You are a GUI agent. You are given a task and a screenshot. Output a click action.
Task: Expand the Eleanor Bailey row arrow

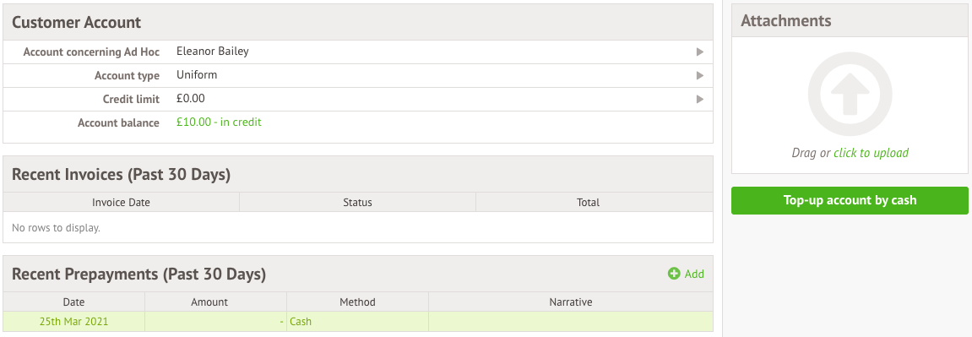click(700, 52)
